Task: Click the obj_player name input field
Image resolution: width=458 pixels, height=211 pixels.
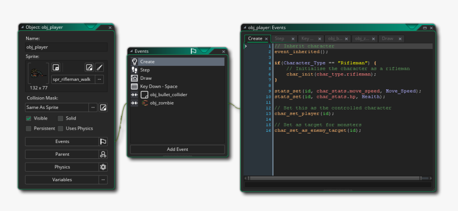Action: coord(67,47)
